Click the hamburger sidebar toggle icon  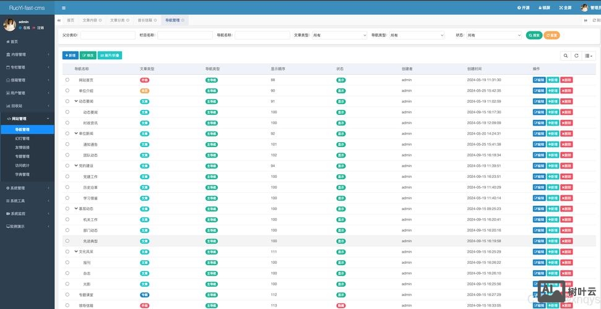(x=63, y=7)
